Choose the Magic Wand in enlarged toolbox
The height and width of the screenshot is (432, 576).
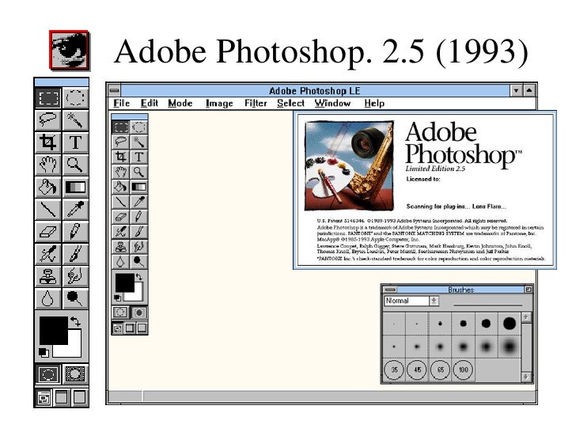[75, 120]
